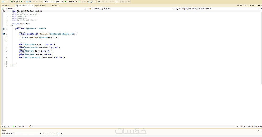Click the spell checker ABC icon
This screenshot has width=262, height=137.
(x=99, y=2)
